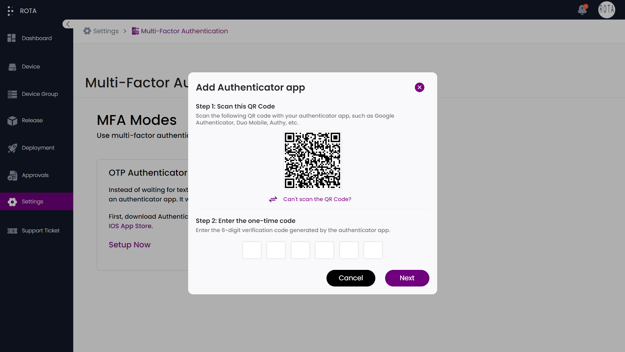Click the Support Ticket icon in sidebar
Viewport: 625px width, 352px height.
12,230
